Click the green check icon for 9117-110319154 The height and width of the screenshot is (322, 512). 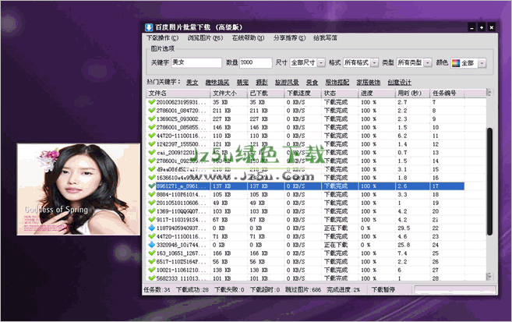[x=151, y=220]
